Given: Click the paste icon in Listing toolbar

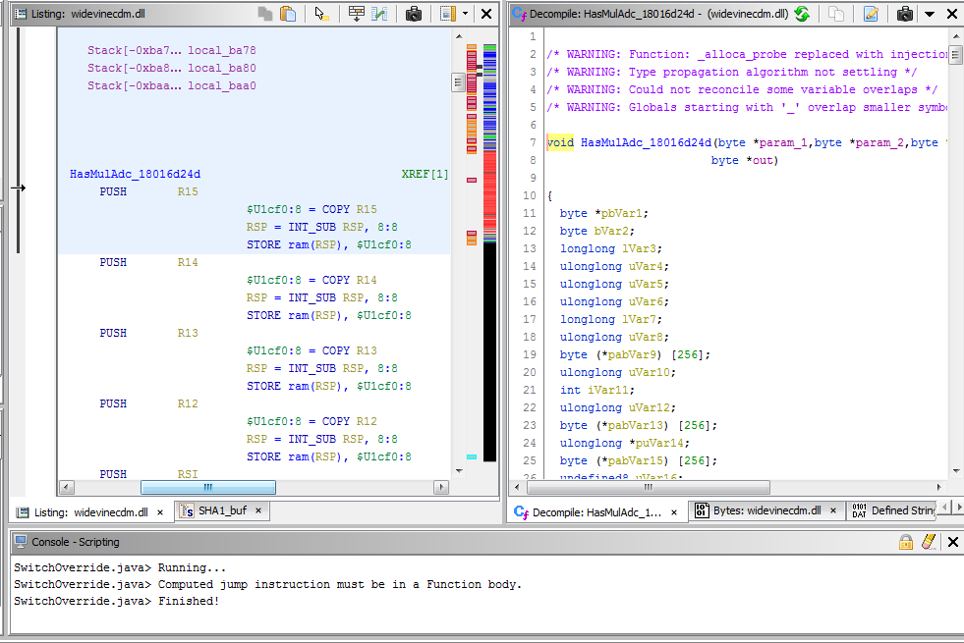Looking at the screenshot, I should pyautogui.click(x=288, y=14).
